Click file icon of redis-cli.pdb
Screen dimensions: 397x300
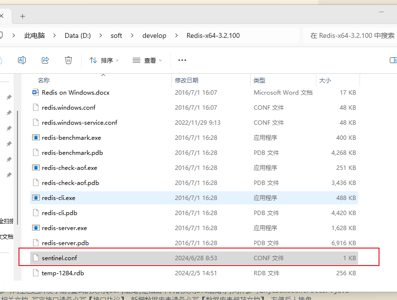[x=35, y=213]
